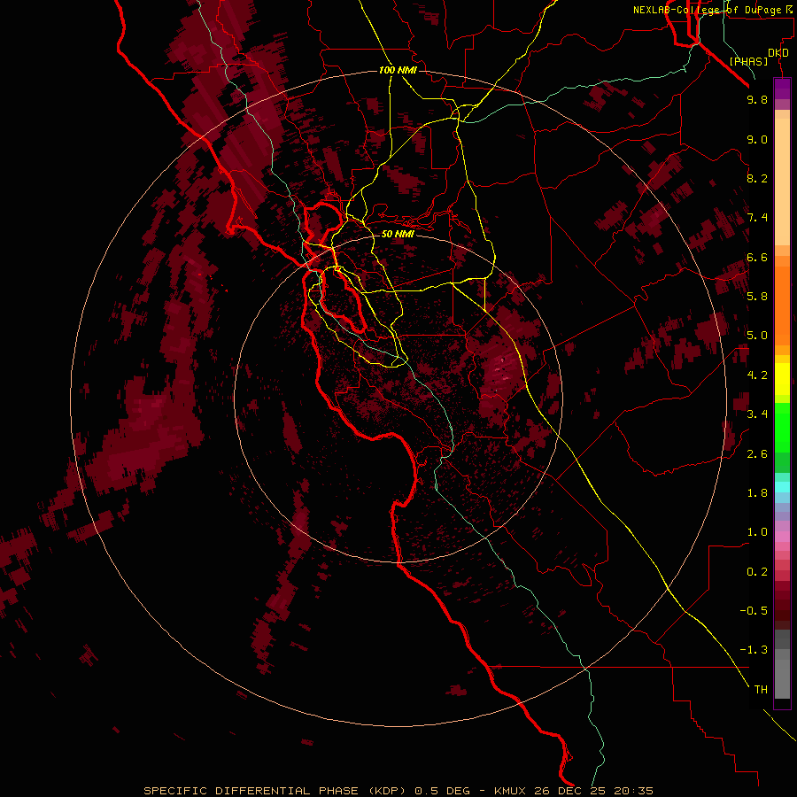The image size is (797, 797).
Task: Click the gray swatch at the color bar bottom
Action: 782,678
